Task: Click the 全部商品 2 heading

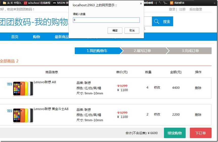Action: 9,61
